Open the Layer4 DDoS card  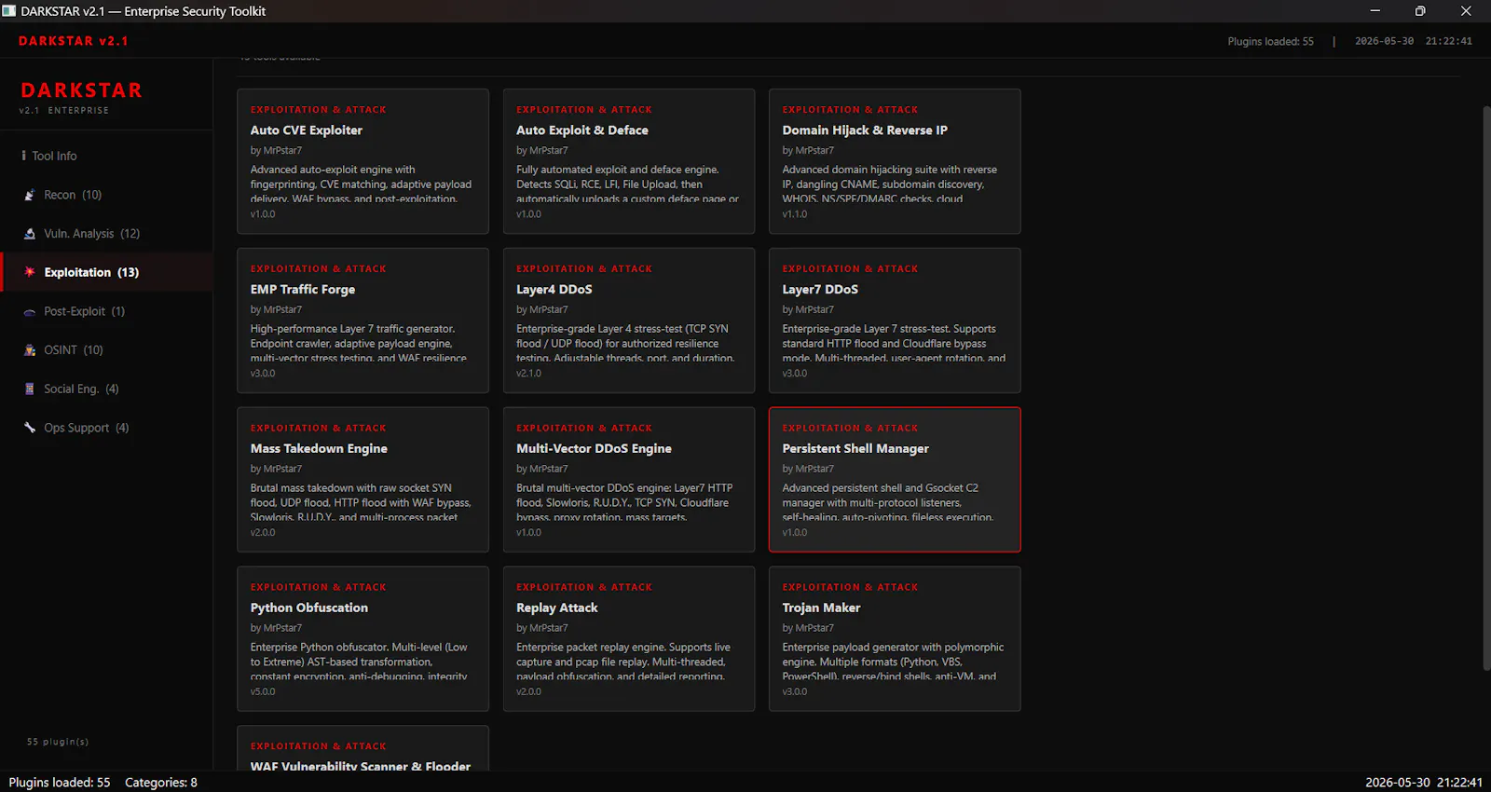[x=629, y=321]
